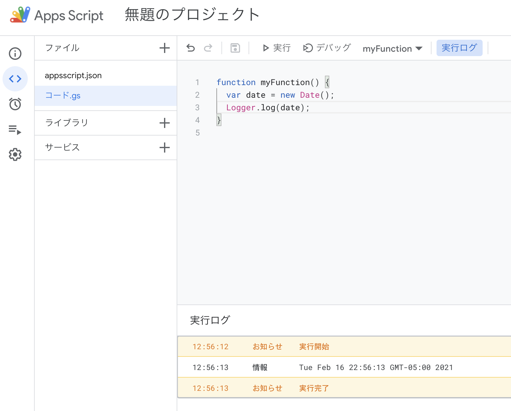The width and height of the screenshot is (511, 411).
Task: Add a new file with plus icon
Action: (164, 48)
